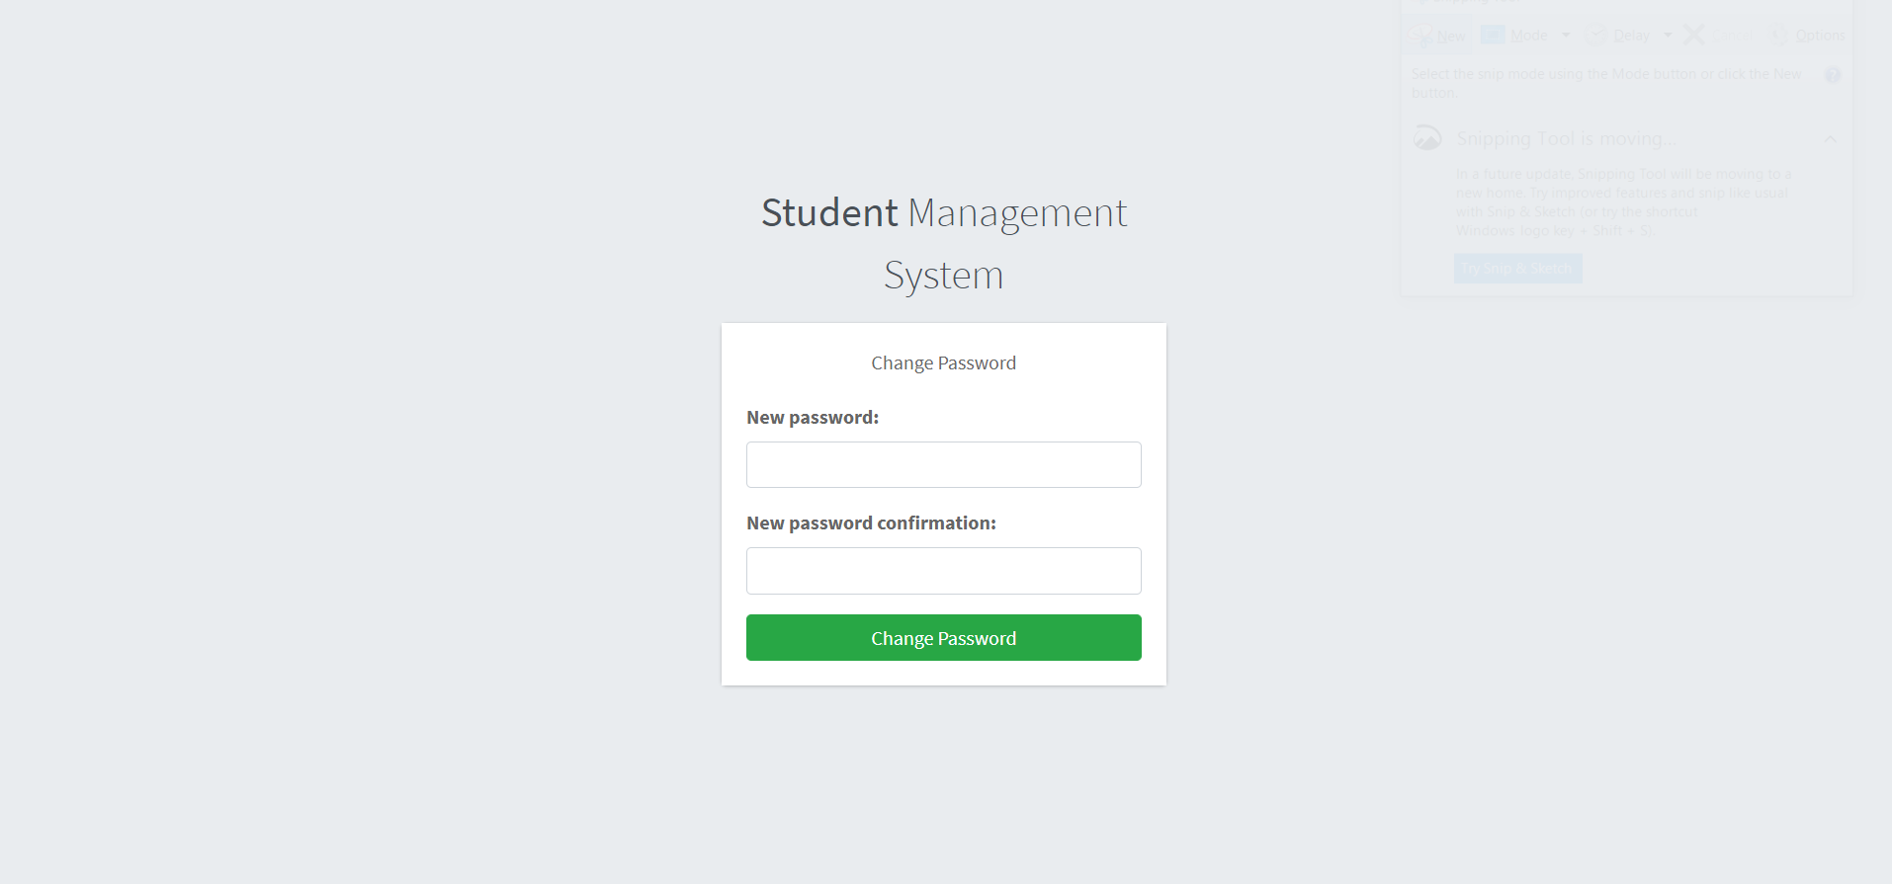Open the Delay dropdown arrow

pos(1668,34)
